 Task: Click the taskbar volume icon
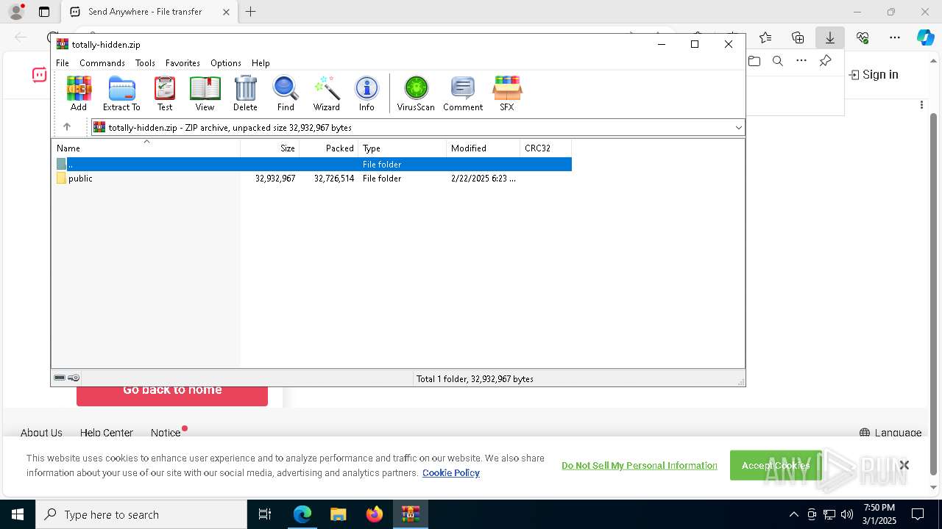pos(847,514)
